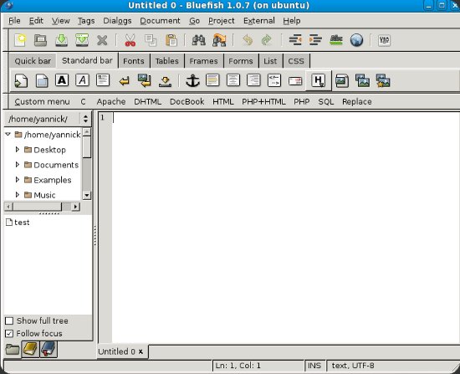
Task: Click the Redo arrow icon
Action: point(266,40)
